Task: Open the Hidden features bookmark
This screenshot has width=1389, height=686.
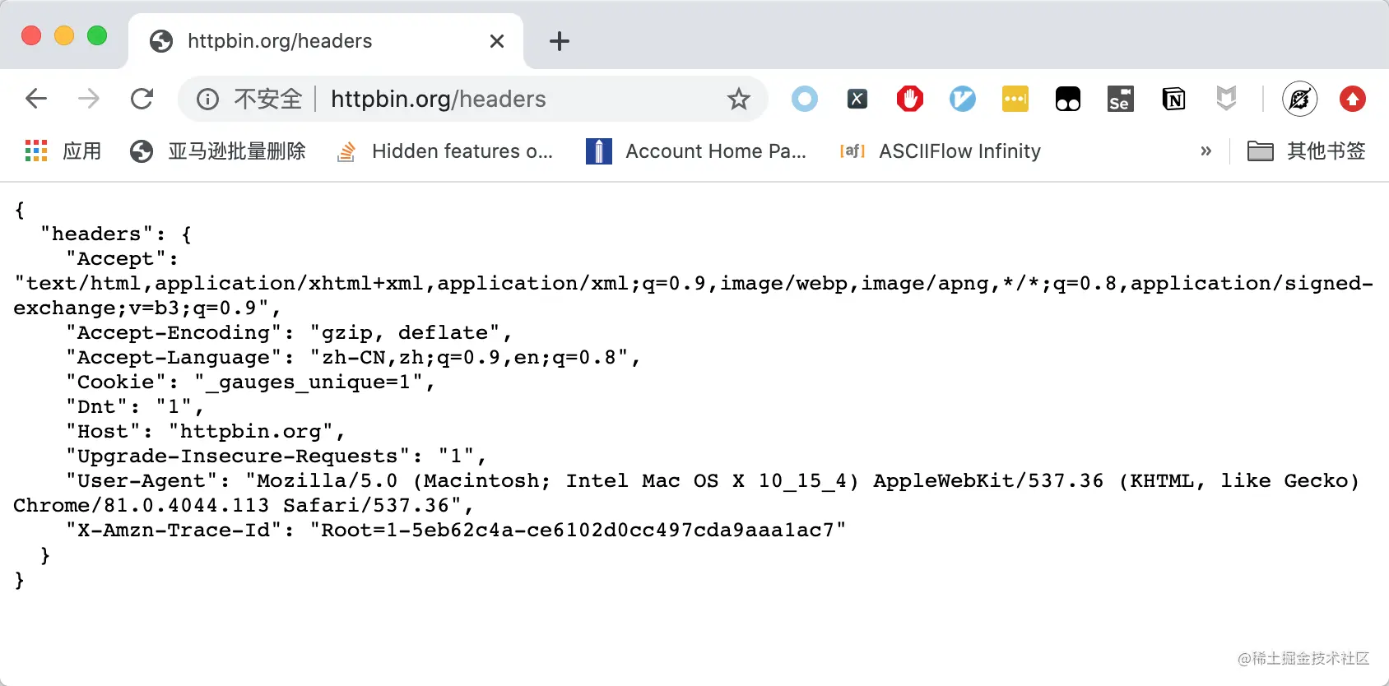Action: tap(445, 151)
